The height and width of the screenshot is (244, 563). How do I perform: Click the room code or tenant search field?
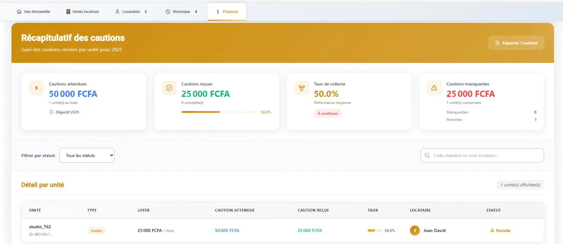pyautogui.click(x=482, y=156)
